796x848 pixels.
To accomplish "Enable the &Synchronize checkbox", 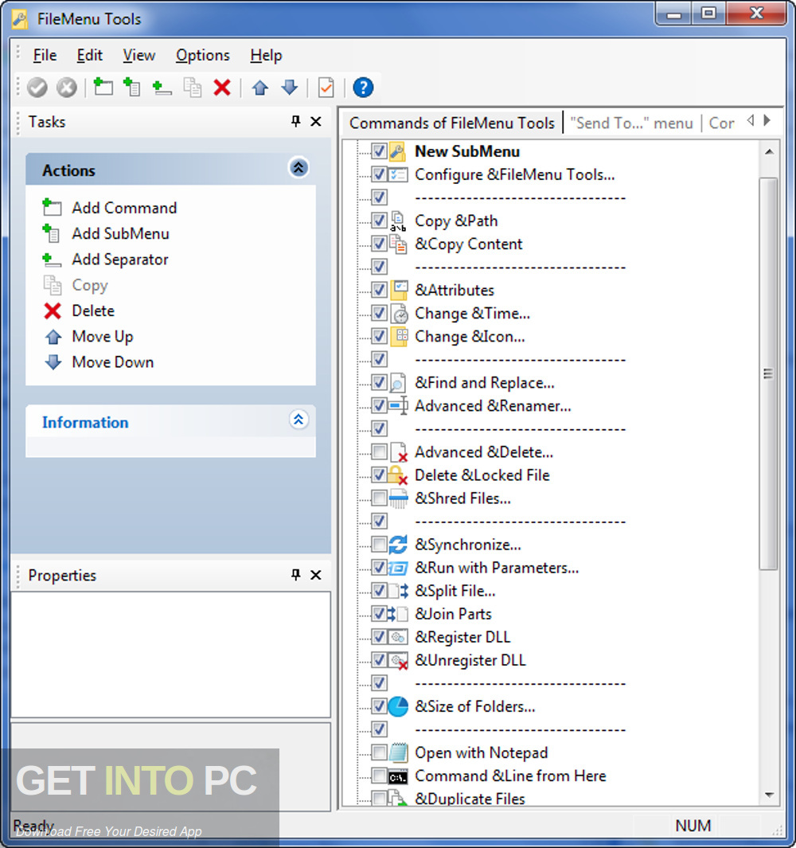I will point(380,545).
